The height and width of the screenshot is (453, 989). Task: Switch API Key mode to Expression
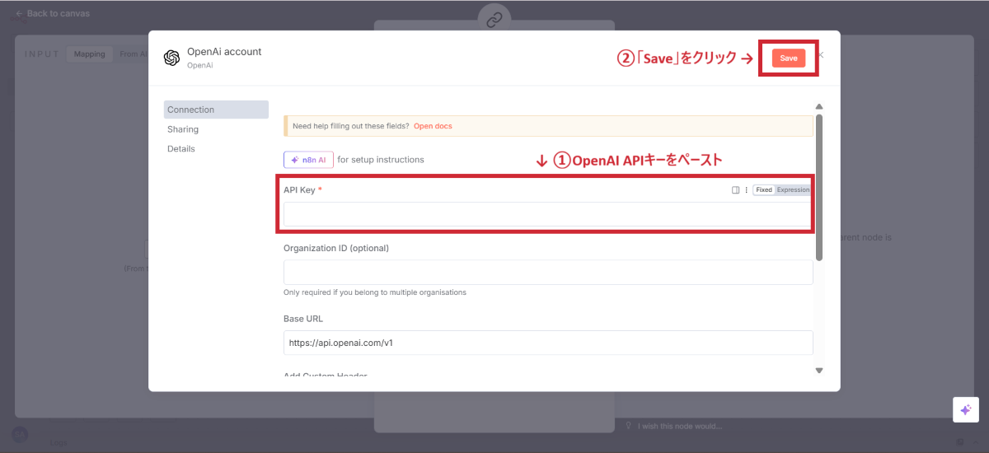tap(793, 190)
